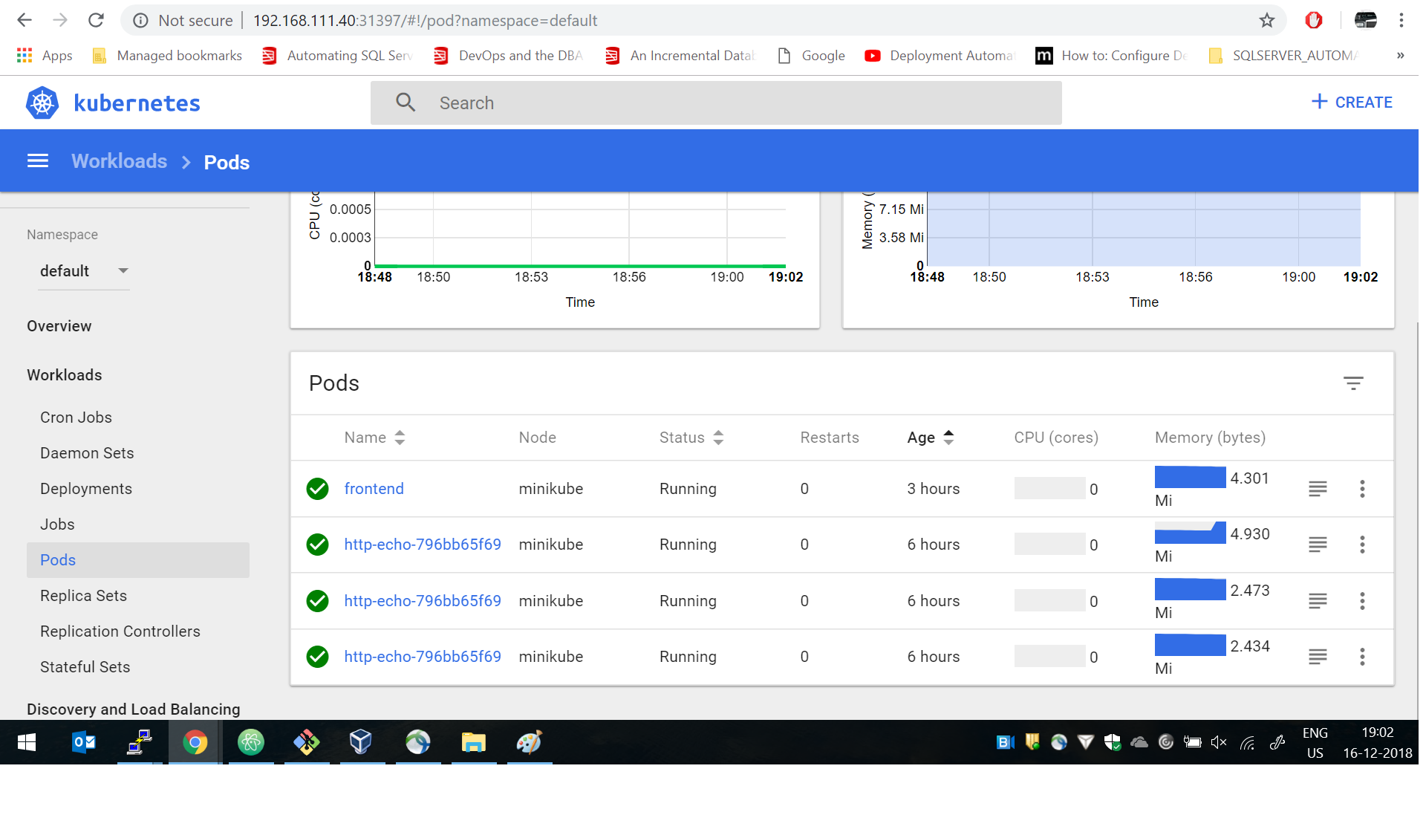Open Replica Sets in sidebar
The image size is (1426, 838).
click(83, 596)
